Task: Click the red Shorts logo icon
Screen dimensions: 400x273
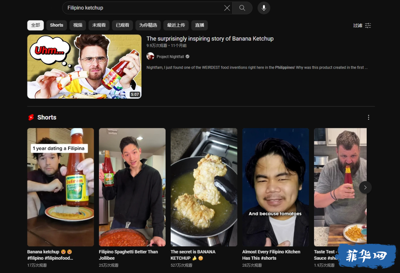Action: tap(31, 117)
